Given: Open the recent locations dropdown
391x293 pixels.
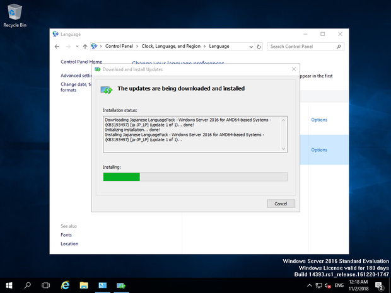Looking at the screenshot, I should pos(77,47).
